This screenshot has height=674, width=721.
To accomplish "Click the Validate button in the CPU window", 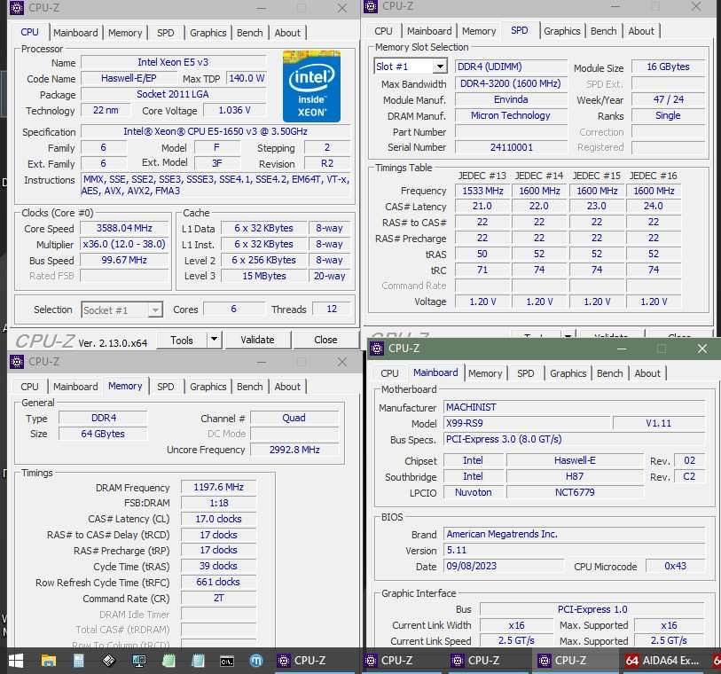I will 257,340.
